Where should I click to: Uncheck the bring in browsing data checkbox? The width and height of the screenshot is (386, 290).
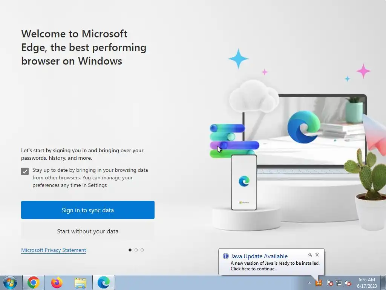25,171
